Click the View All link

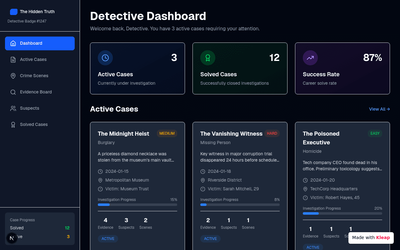[379, 109]
